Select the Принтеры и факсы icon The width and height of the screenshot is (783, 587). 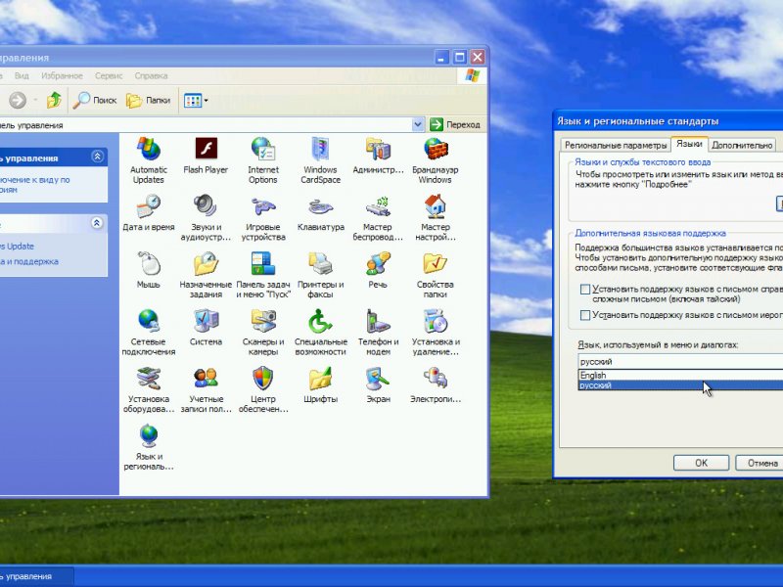pos(321,275)
